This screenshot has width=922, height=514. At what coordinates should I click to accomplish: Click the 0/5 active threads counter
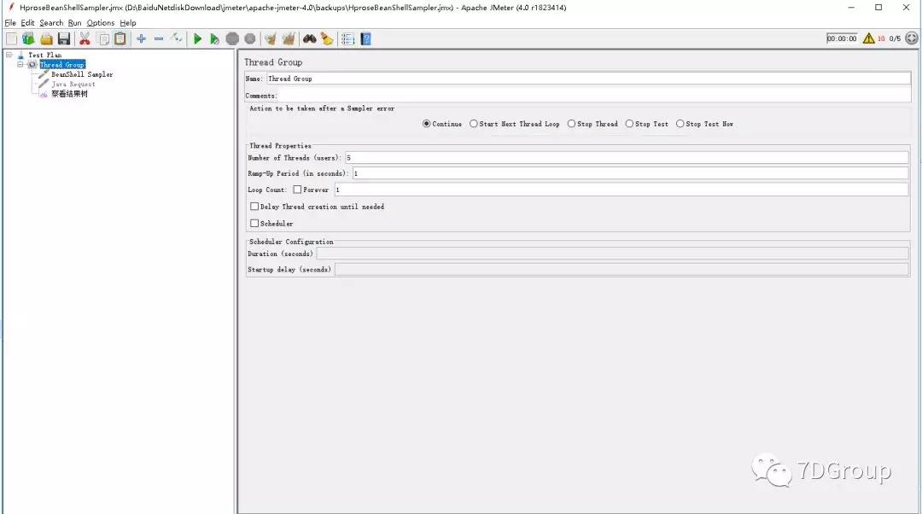(895, 38)
